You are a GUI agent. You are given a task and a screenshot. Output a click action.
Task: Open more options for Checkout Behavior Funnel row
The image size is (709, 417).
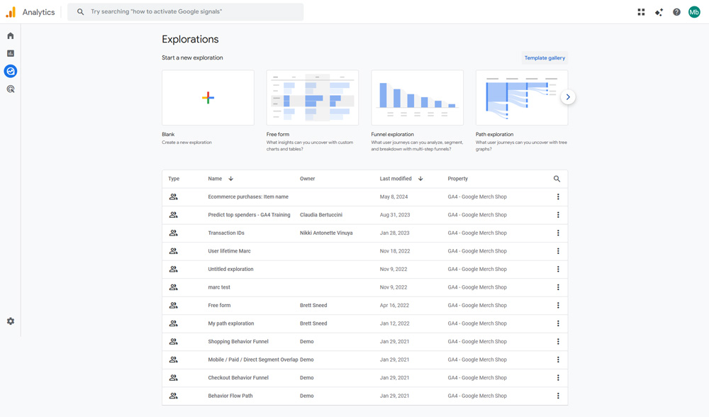click(x=558, y=378)
